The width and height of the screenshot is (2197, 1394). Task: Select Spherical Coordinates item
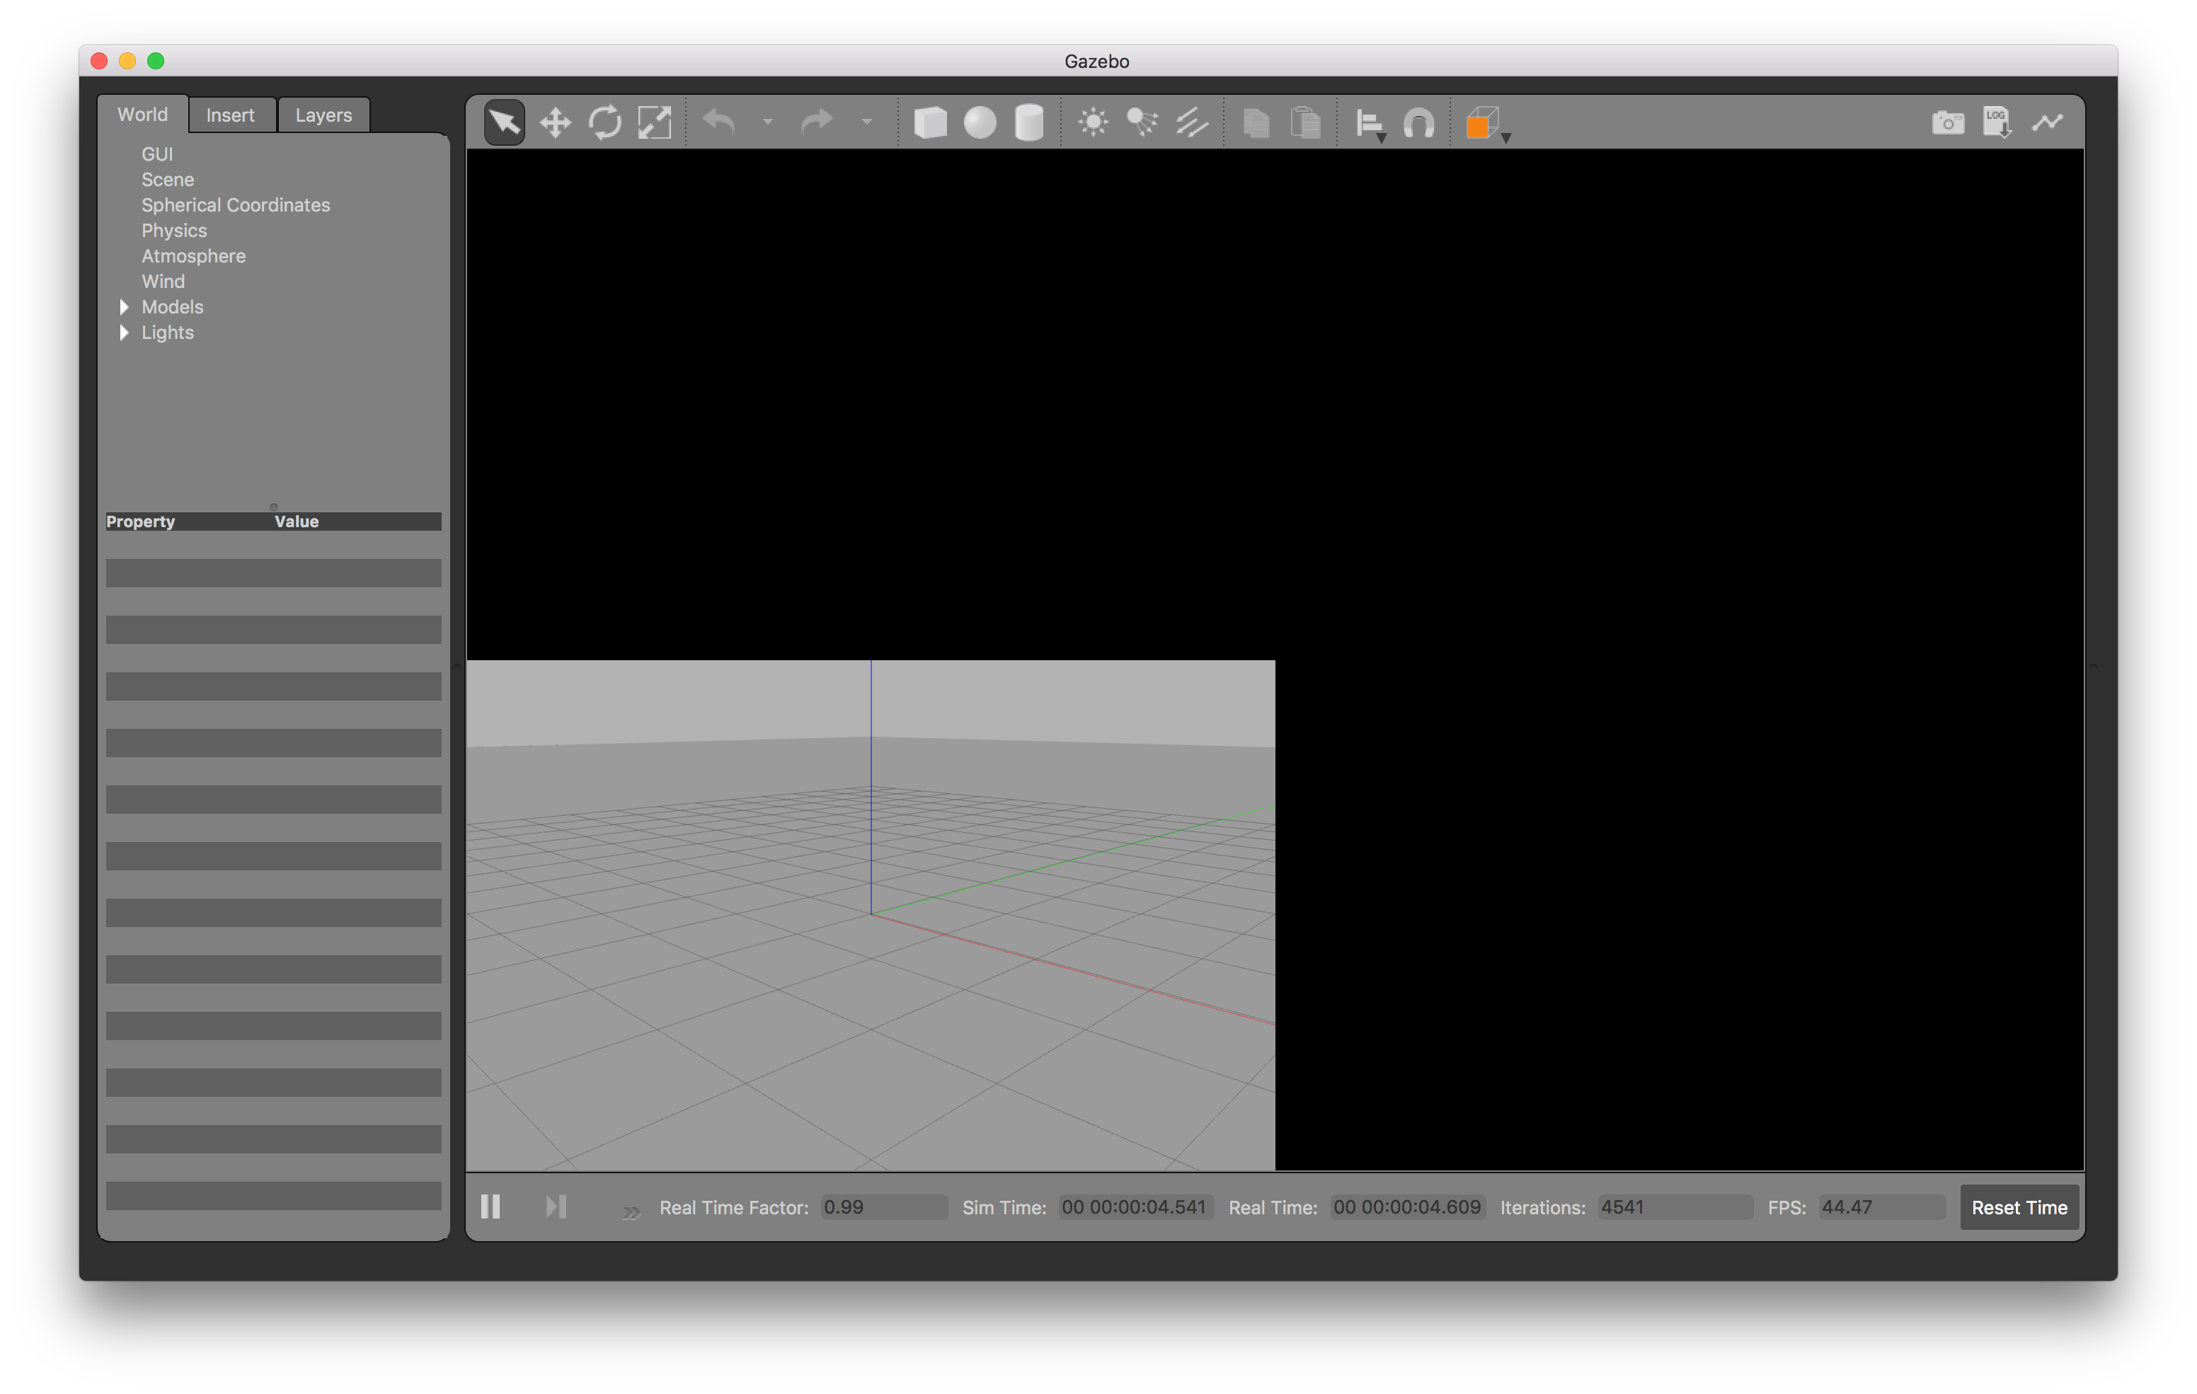[x=236, y=205]
